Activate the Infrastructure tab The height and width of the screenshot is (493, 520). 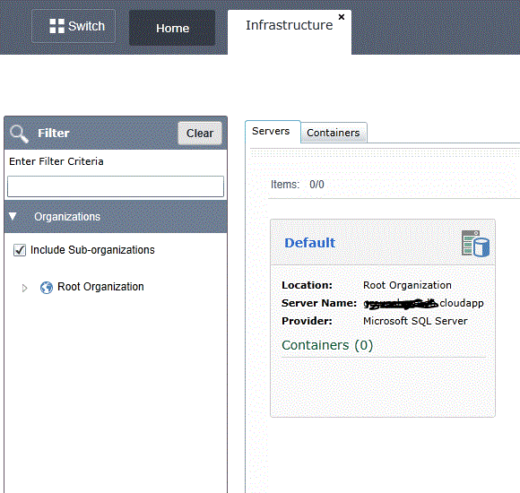(290, 25)
